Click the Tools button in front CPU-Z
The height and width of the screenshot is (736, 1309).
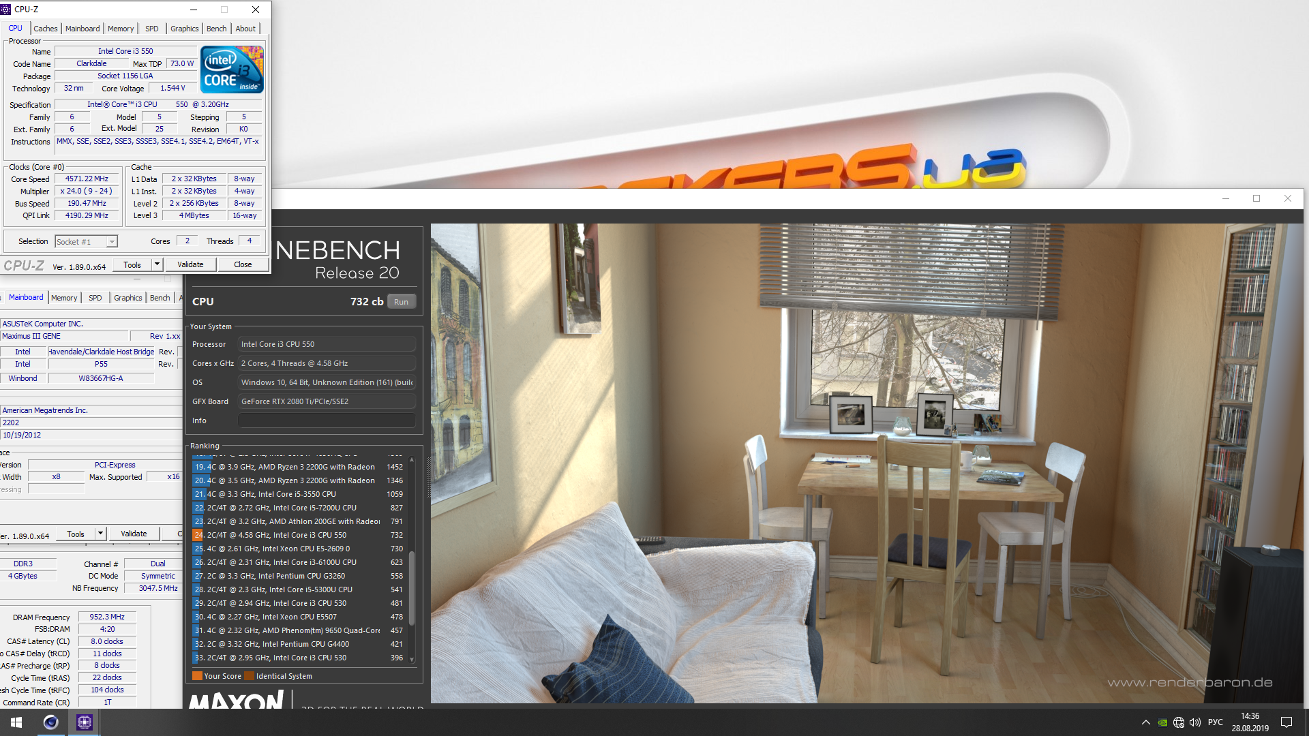pos(132,264)
